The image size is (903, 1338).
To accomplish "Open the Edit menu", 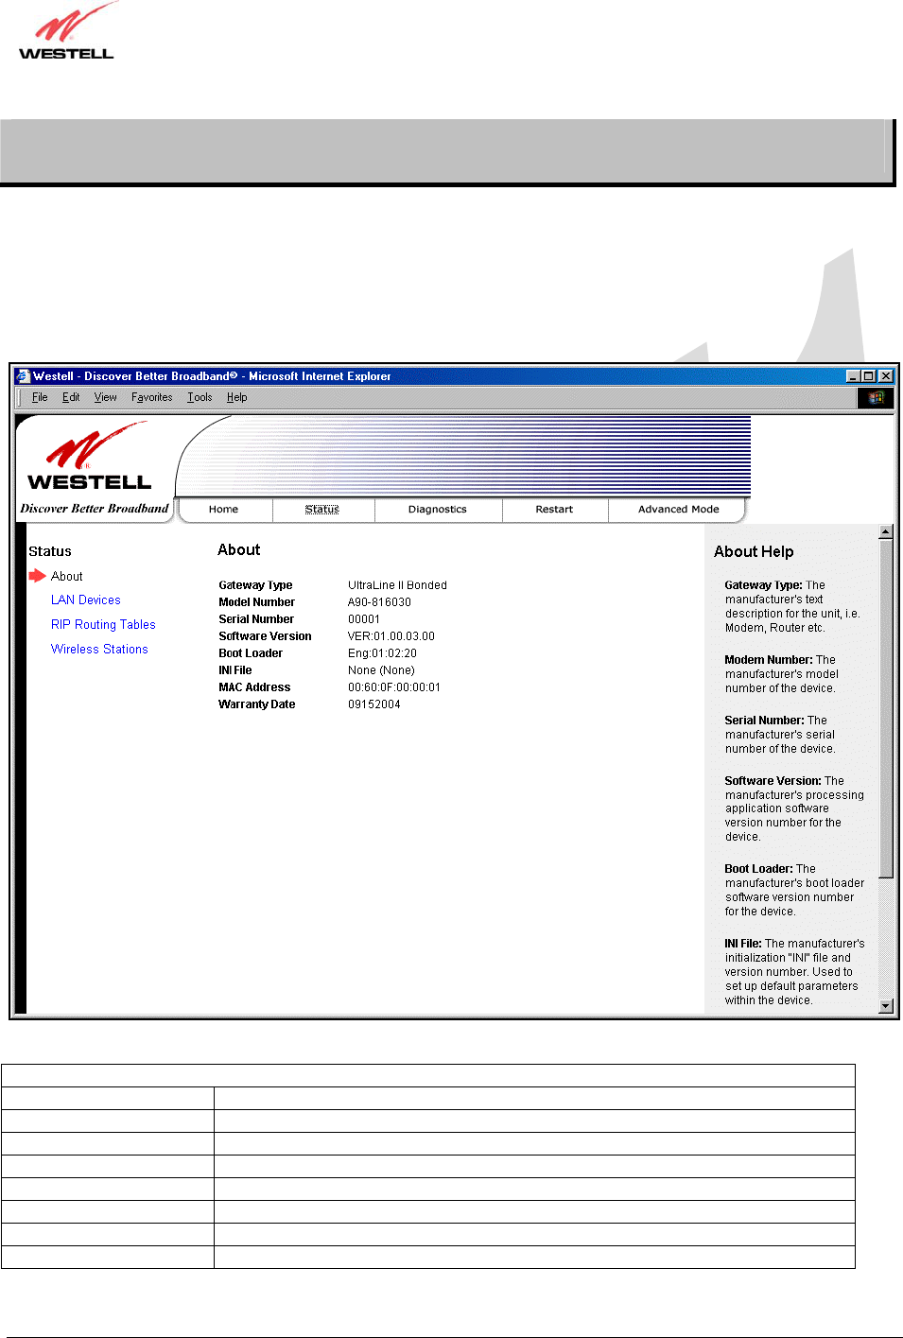I will tap(71, 397).
